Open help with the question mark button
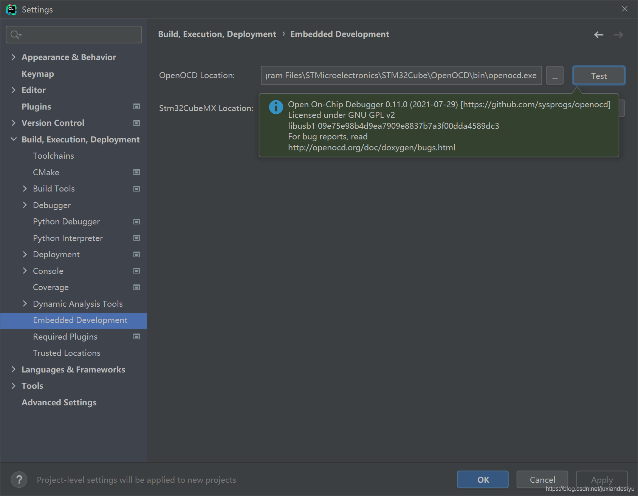Image resolution: width=638 pixels, height=496 pixels. 19,480
